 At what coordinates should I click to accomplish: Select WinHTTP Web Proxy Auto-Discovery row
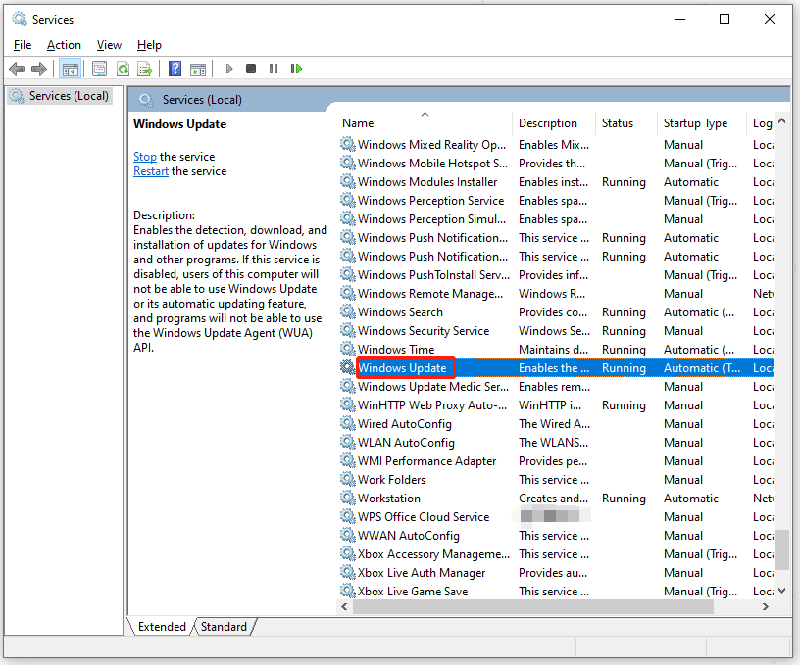556,405
